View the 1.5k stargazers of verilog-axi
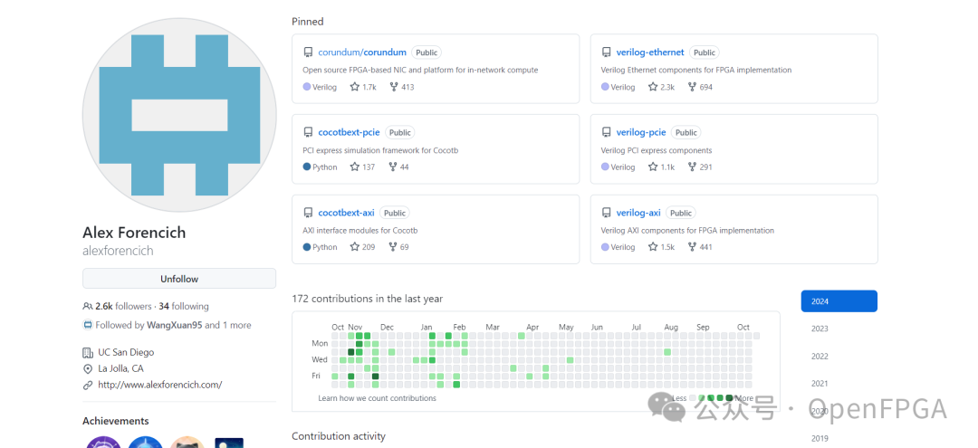This screenshot has width=978, height=448. pos(661,247)
